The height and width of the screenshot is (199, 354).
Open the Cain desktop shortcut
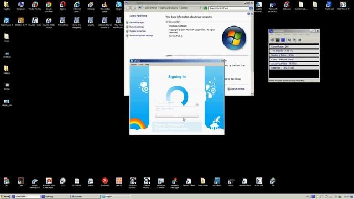click(21, 182)
